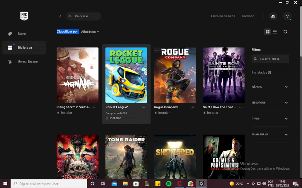
Task: Install Rogue Company
Action: coord(162,112)
